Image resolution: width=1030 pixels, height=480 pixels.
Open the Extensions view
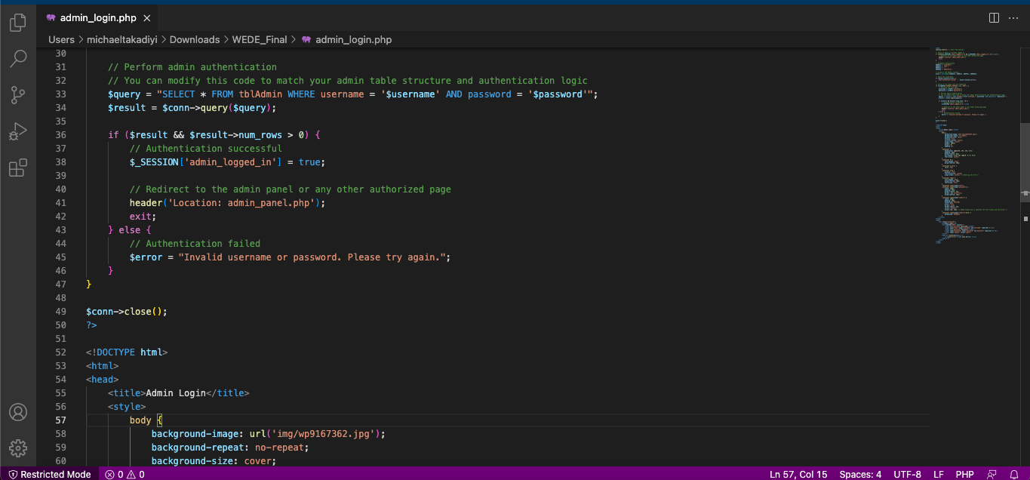point(18,168)
